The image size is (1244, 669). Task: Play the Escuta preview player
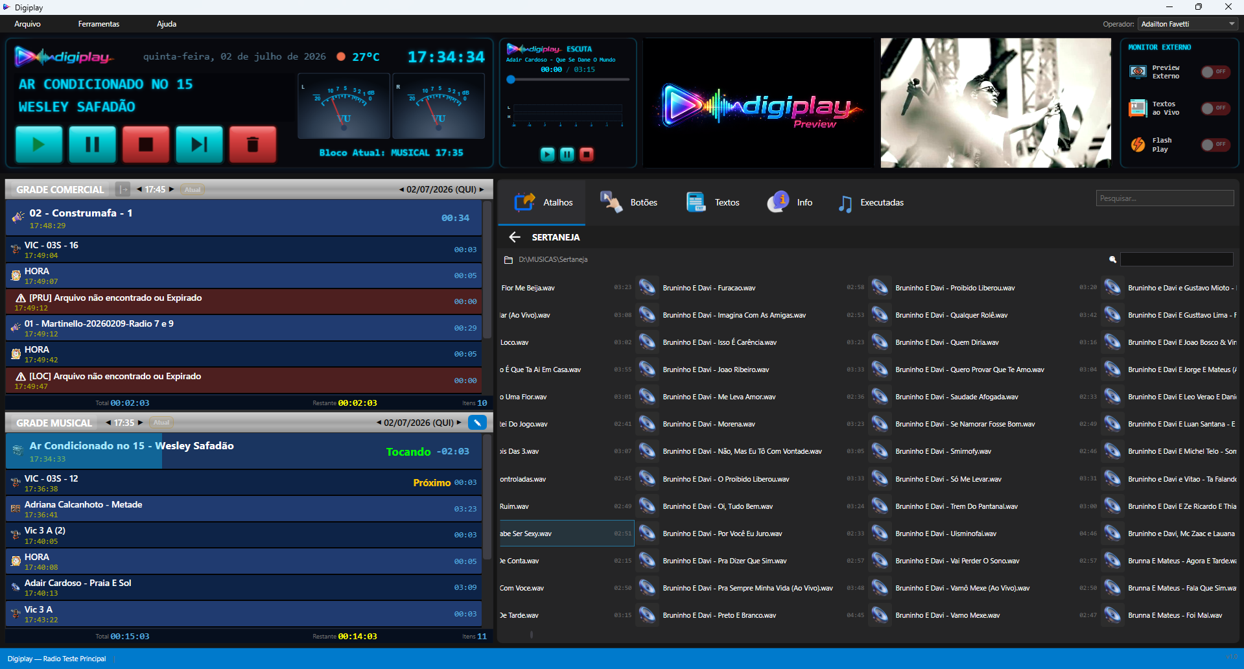(548, 154)
